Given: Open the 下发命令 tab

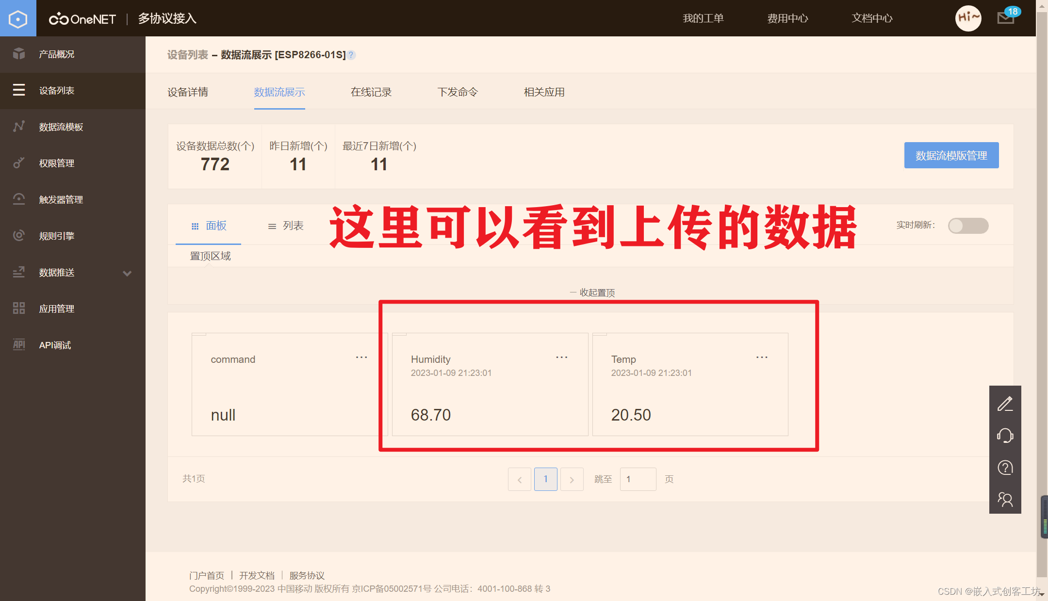Looking at the screenshot, I should point(458,92).
